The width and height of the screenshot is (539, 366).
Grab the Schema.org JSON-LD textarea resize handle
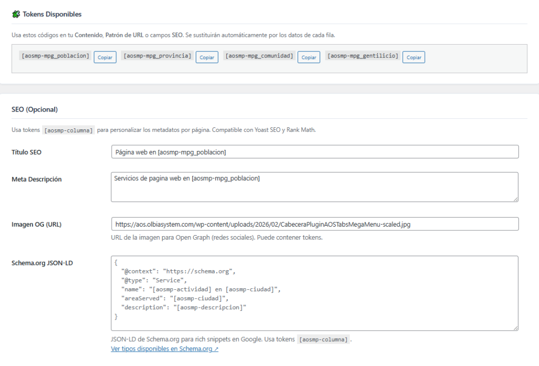click(515, 328)
